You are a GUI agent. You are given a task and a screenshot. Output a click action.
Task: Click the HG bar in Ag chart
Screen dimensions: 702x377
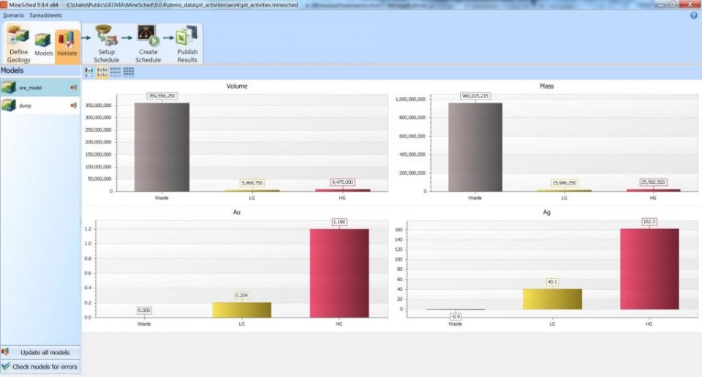point(649,269)
